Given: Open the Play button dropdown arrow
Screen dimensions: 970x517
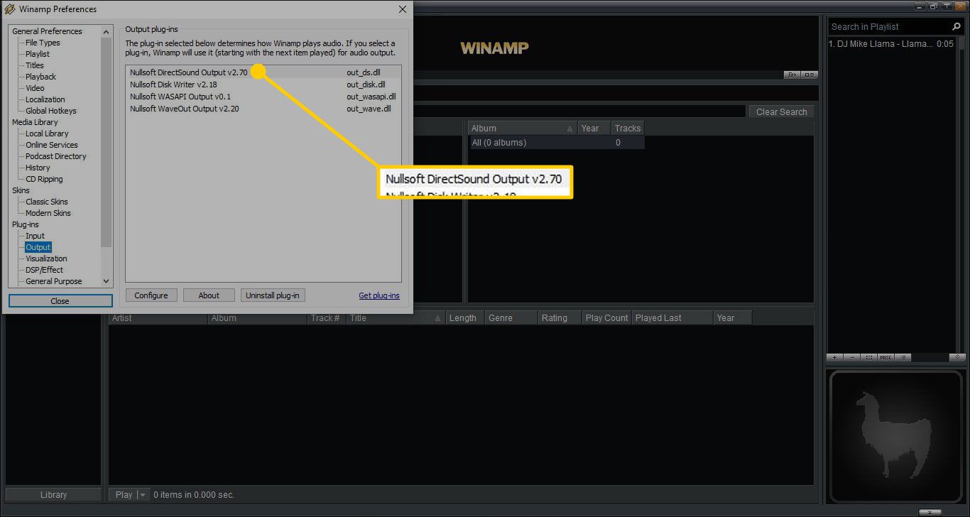Looking at the screenshot, I should (143, 495).
